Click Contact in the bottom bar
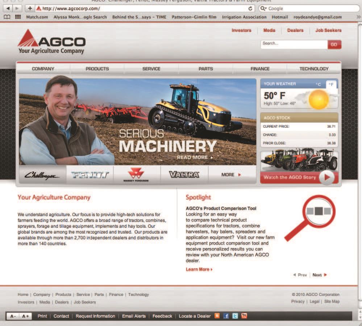This screenshot has height=326, width=362. (x=61, y=316)
